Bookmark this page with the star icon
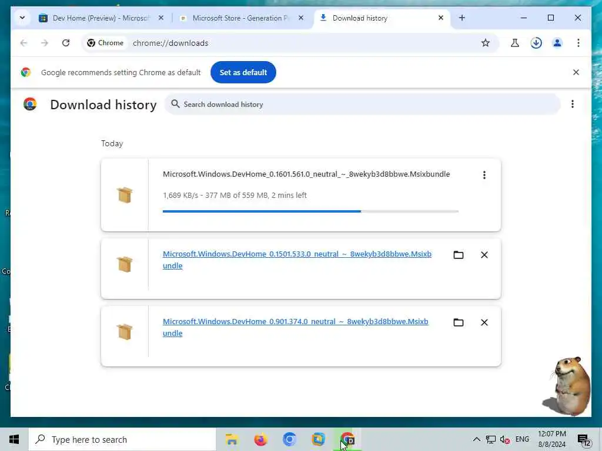Viewport: 602px width, 451px height. [485, 43]
